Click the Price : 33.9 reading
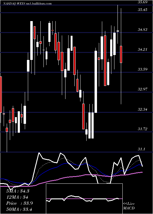The width and height of the screenshot is (153, 214). click(19, 203)
